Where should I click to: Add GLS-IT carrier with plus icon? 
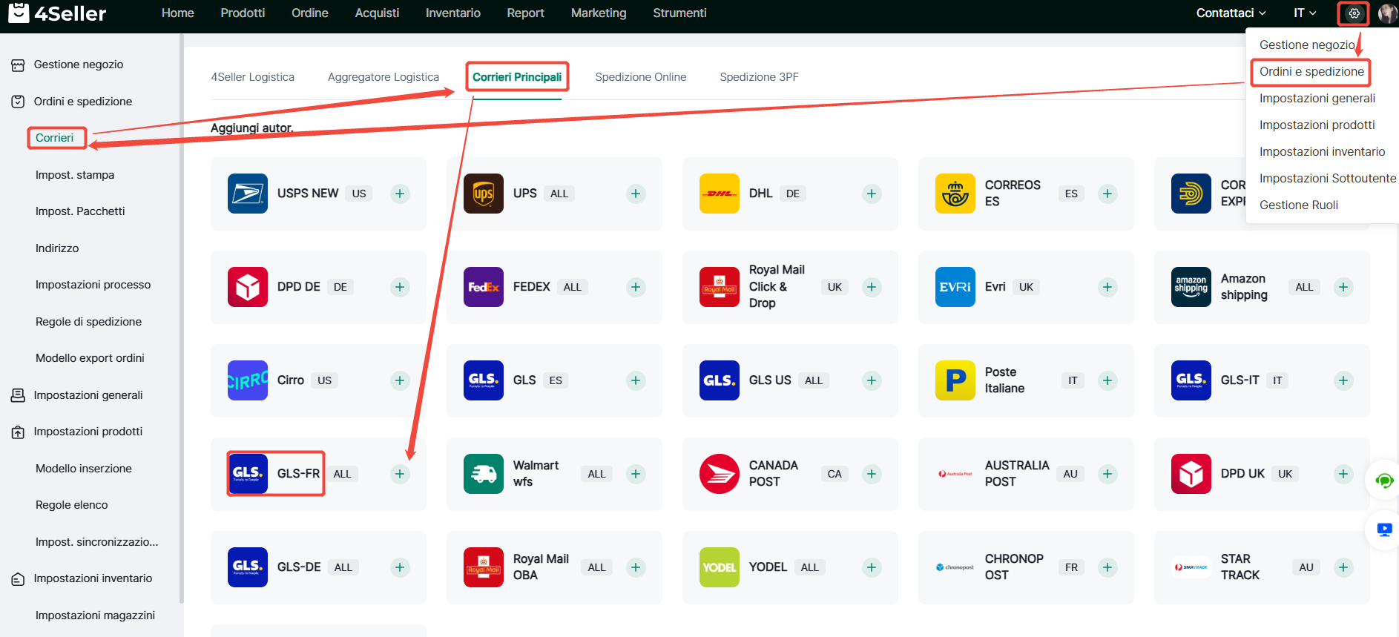point(1343,380)
